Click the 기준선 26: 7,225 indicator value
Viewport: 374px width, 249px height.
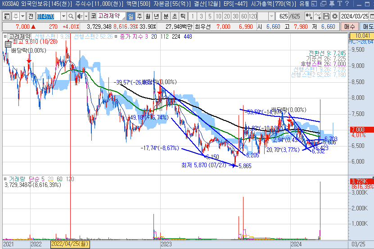tap(326, 58)
